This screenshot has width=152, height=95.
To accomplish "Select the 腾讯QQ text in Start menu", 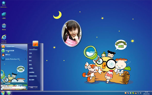I will (8, 55).
